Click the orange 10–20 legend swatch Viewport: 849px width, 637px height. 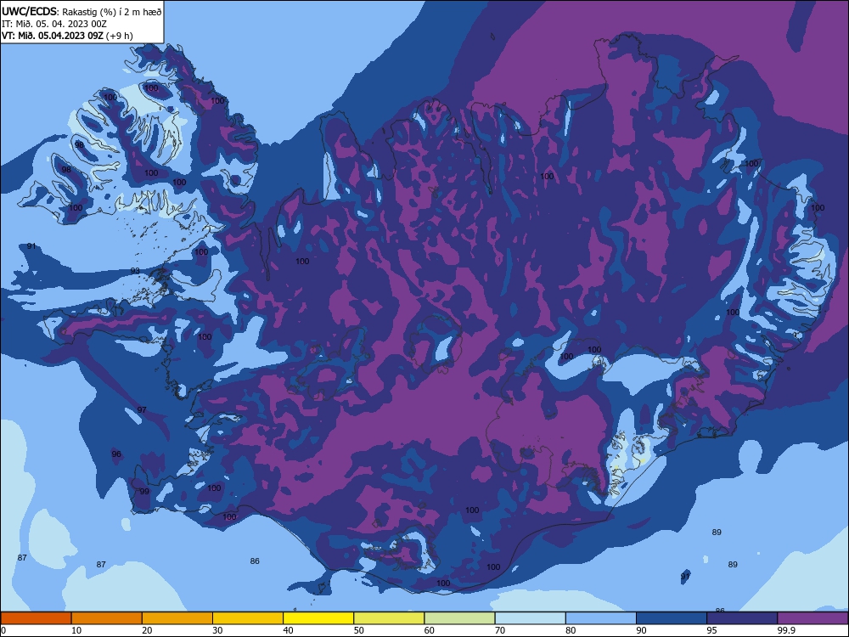(107, 618)
